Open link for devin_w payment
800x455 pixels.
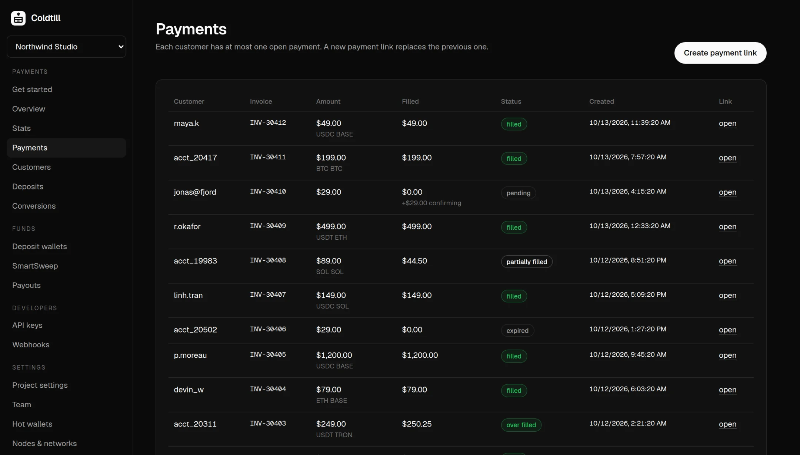pos(727,390)
